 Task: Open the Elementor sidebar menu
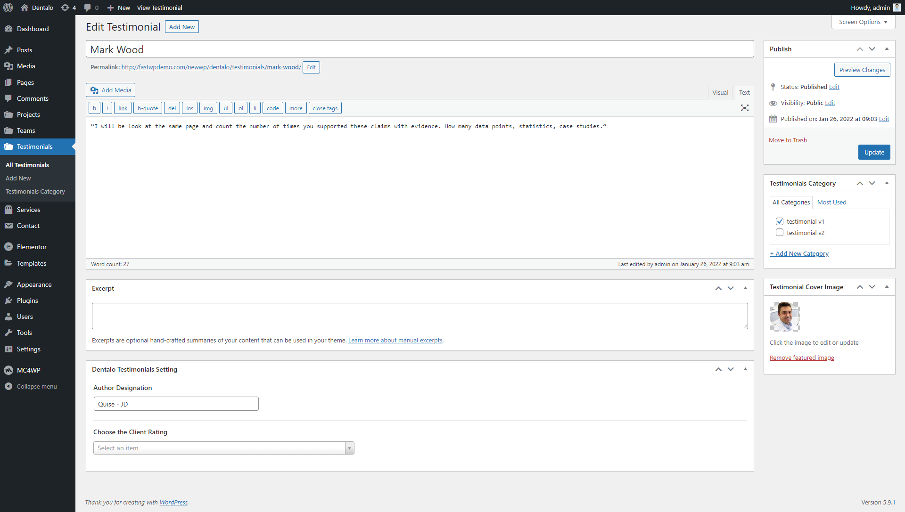(32, 247)
